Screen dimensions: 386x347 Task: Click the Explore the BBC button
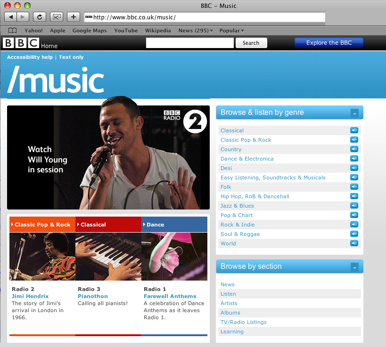click(x=329, y=42)
